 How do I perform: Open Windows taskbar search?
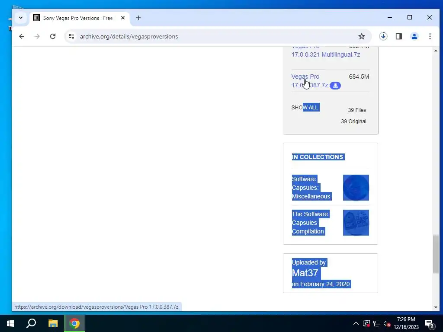pyautogui.click(x=31, y=323)
